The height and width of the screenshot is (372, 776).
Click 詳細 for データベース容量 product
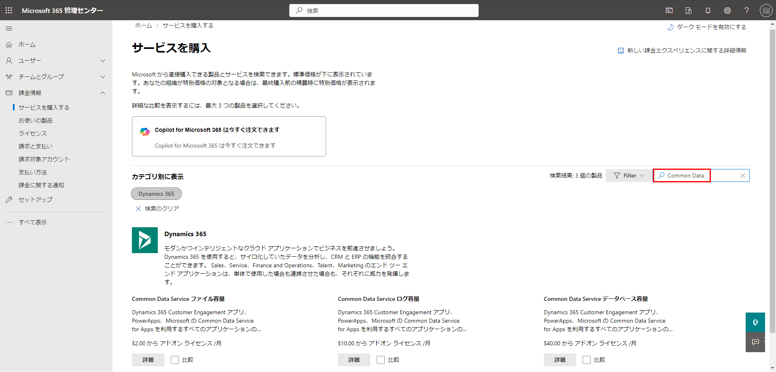[x=560, y=360]
